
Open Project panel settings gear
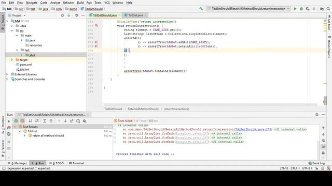pos(77,16)
